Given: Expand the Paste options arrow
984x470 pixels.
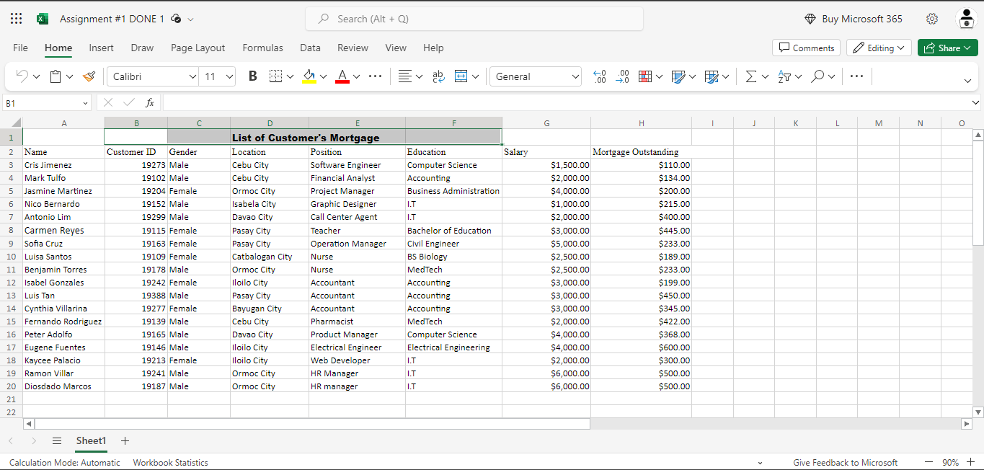Looking at the screenshot, I should [69, 76].
